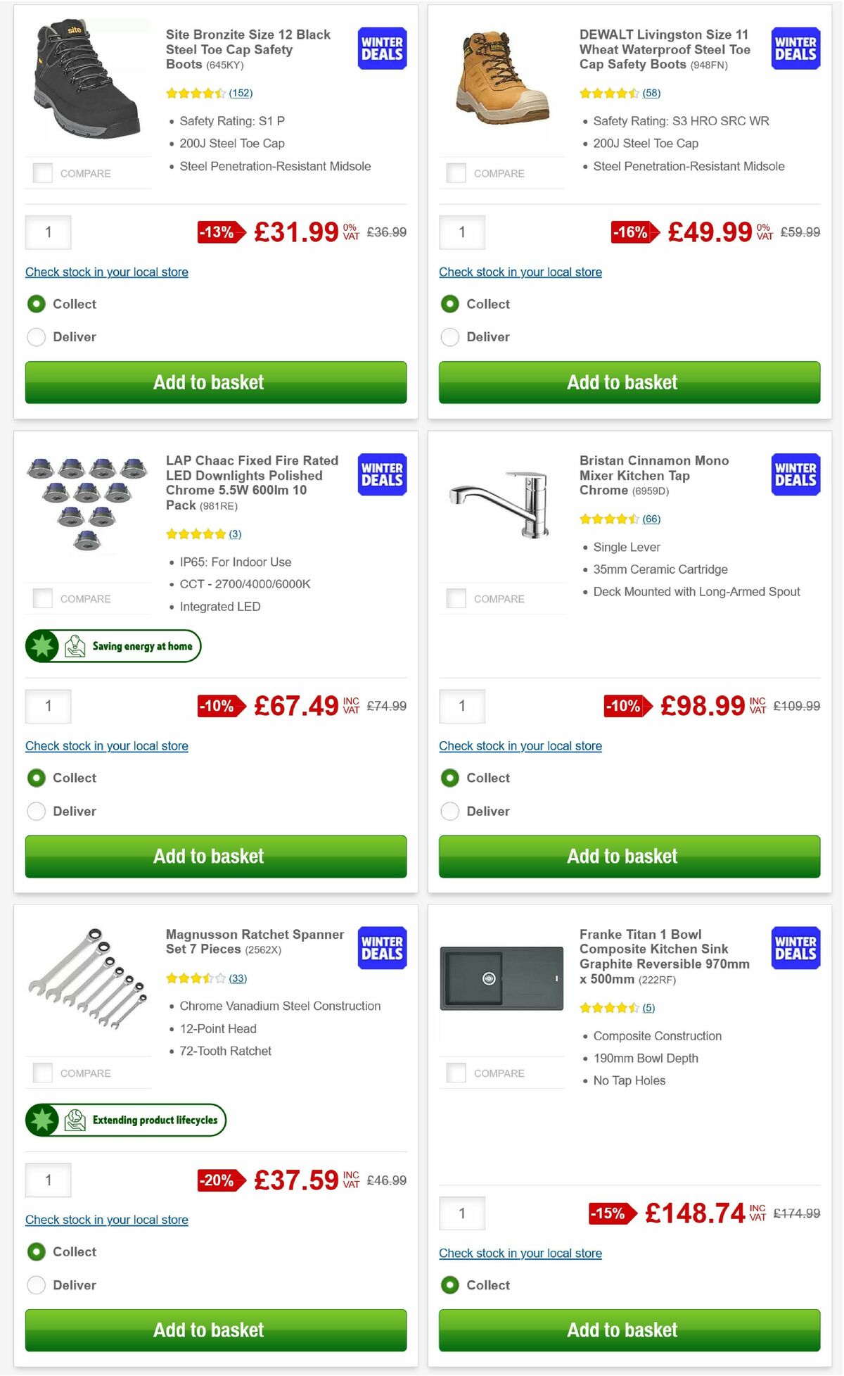Click the quantity field for Franke Titan sink
Viewport: 844px width, 1376px height.
coord(462,1213)
